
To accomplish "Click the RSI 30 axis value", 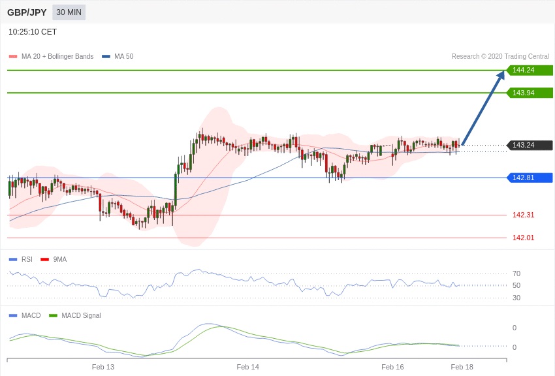I will 516,298.
